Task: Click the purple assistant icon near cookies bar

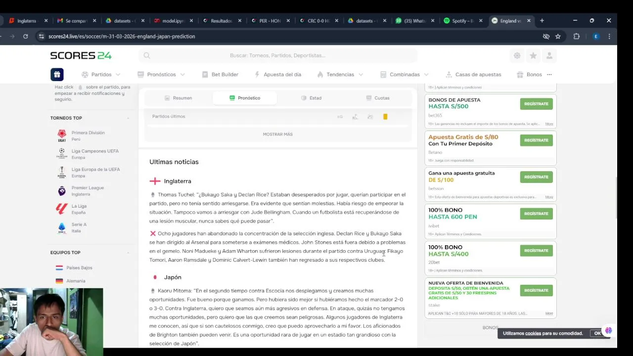Action: (x=608, y=330)
